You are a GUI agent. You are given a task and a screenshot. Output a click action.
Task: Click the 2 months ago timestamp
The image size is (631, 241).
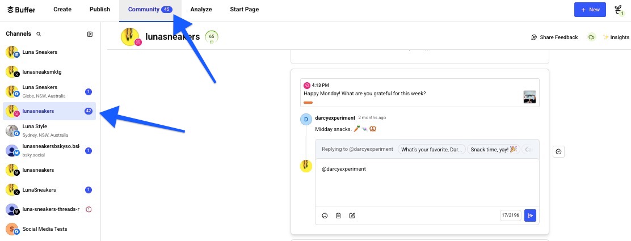tap(372, 118)
